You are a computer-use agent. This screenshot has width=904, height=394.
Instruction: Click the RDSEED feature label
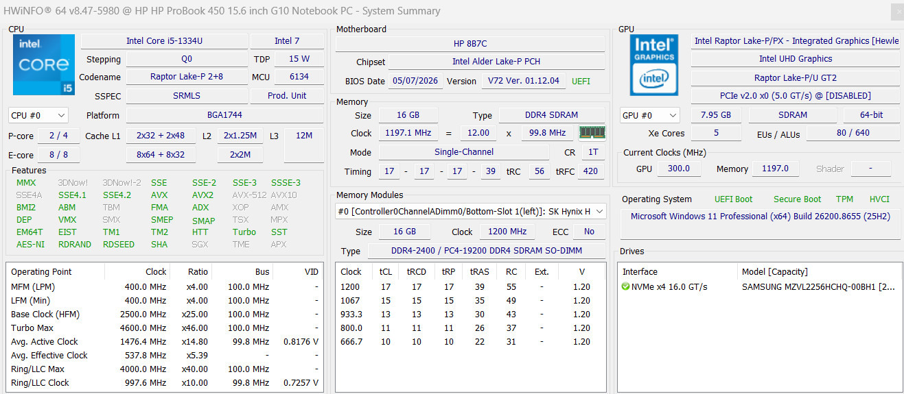tap(119, 245)
